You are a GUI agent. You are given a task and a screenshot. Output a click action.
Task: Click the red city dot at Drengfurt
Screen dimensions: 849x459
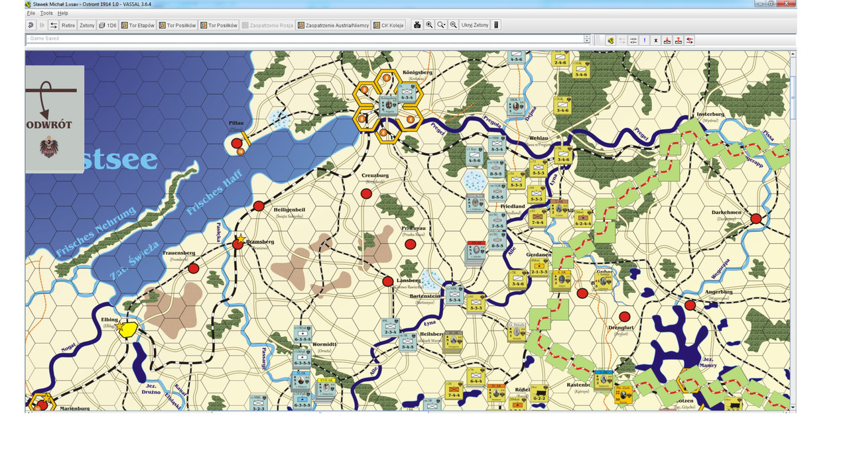624,317
